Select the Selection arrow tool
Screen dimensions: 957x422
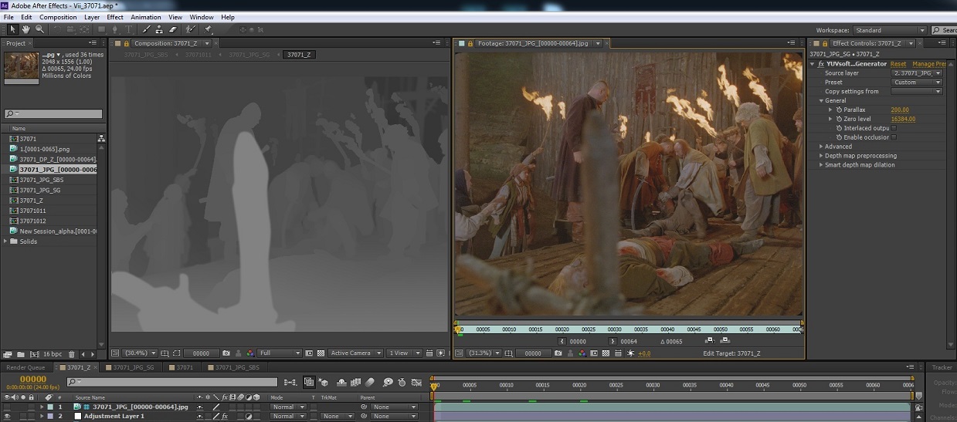pos(12,29)
